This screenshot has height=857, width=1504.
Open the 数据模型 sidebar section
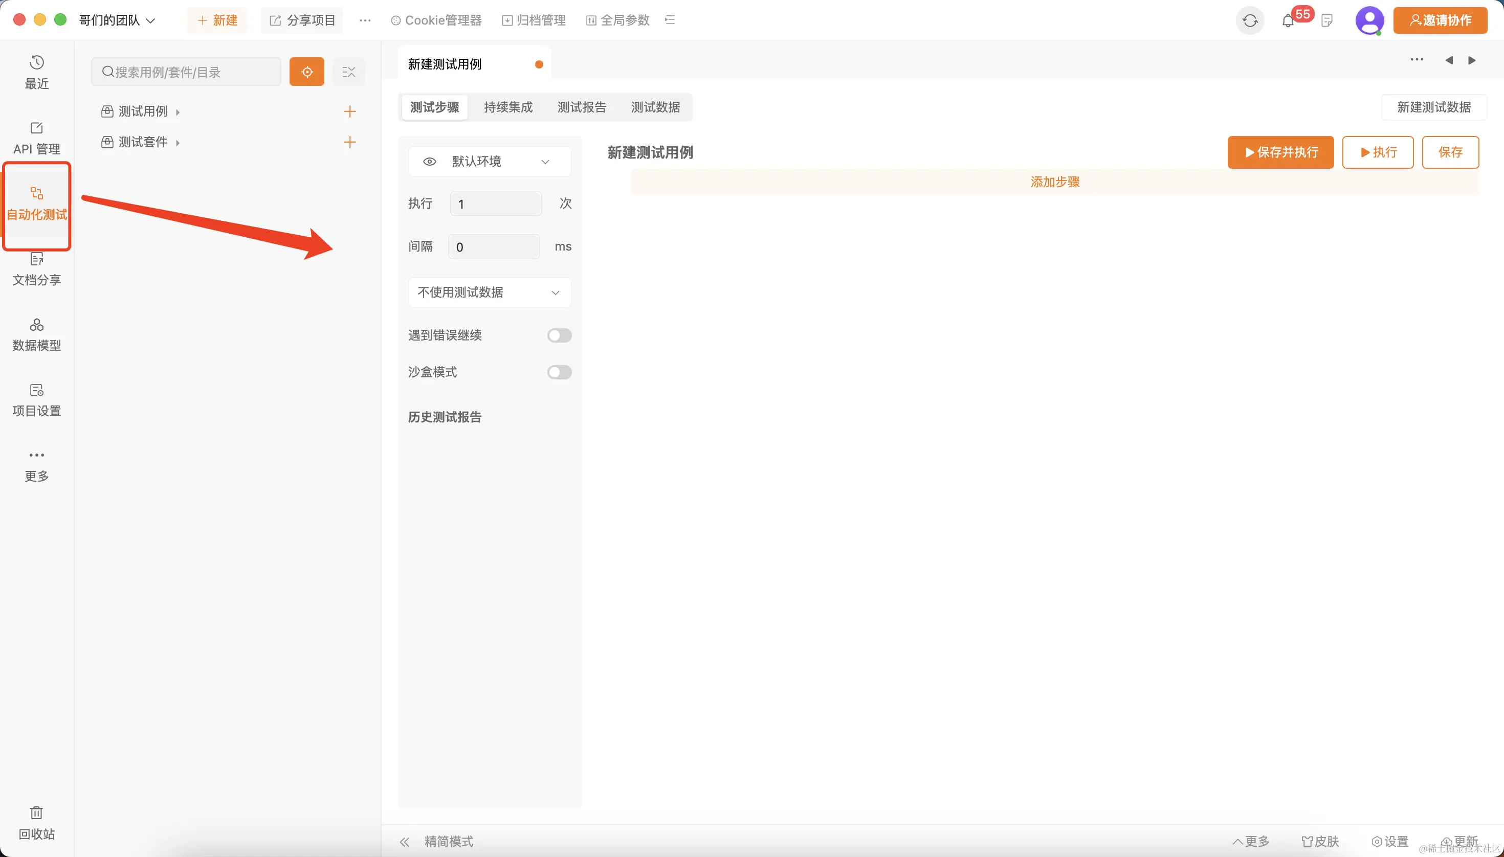point(36,334)
